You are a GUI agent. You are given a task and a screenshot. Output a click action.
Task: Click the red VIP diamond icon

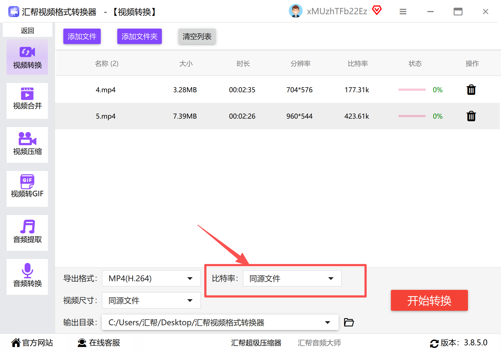[377, 11]
